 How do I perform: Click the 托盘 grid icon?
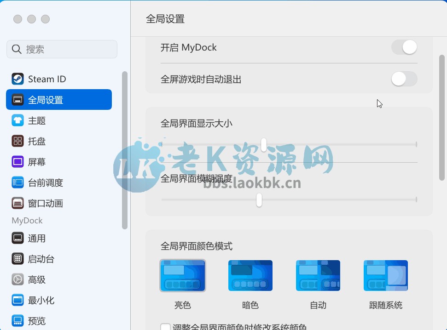(17, 141)
